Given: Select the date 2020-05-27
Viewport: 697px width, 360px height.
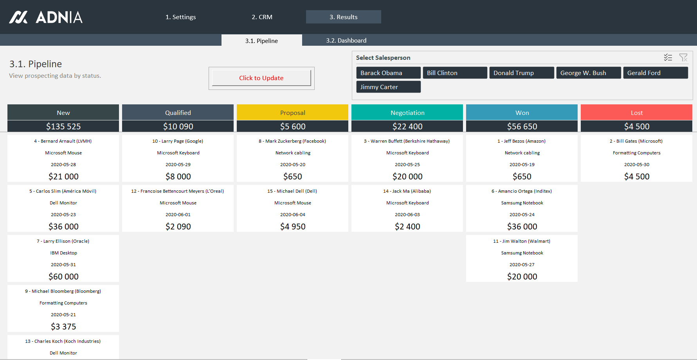Looking at the screenshot, I should pyautogui.click(x=522, y=265).
